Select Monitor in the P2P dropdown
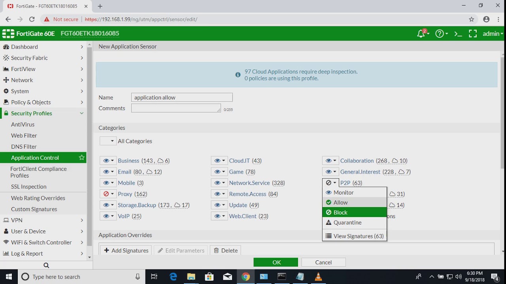506x284 pixels. tap(355, 192)
